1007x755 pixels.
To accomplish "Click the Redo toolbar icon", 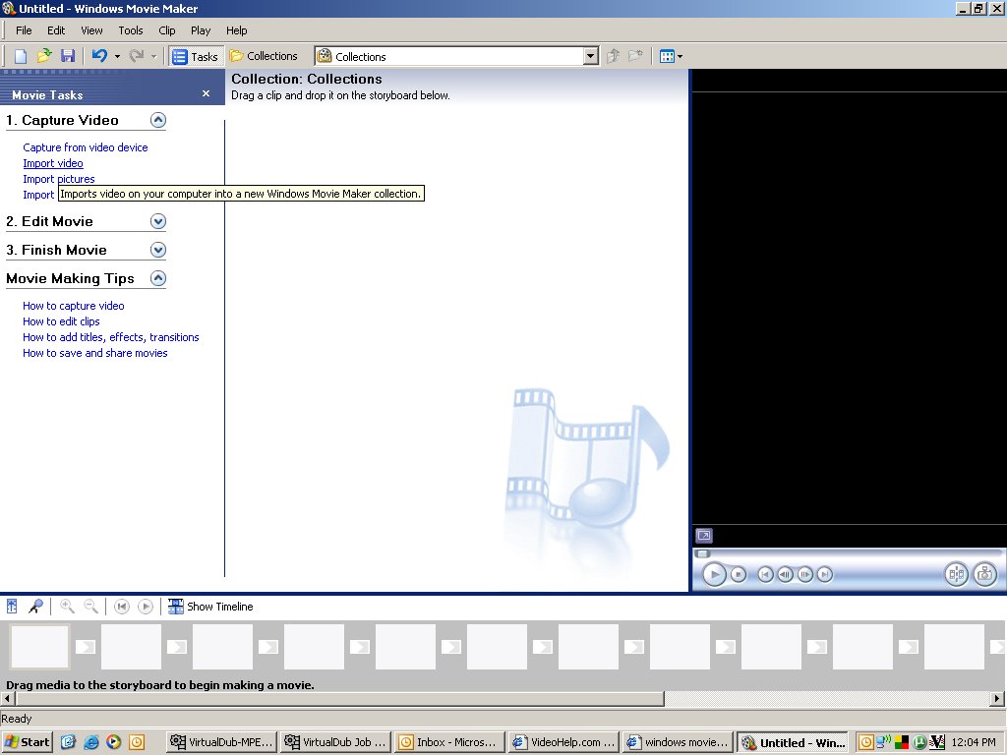I will tap(136, 56).
